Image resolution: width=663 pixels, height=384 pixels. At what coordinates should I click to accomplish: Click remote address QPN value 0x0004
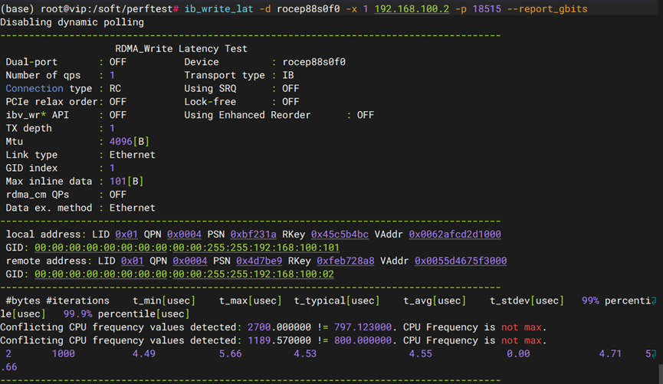[x=189, y=261]
